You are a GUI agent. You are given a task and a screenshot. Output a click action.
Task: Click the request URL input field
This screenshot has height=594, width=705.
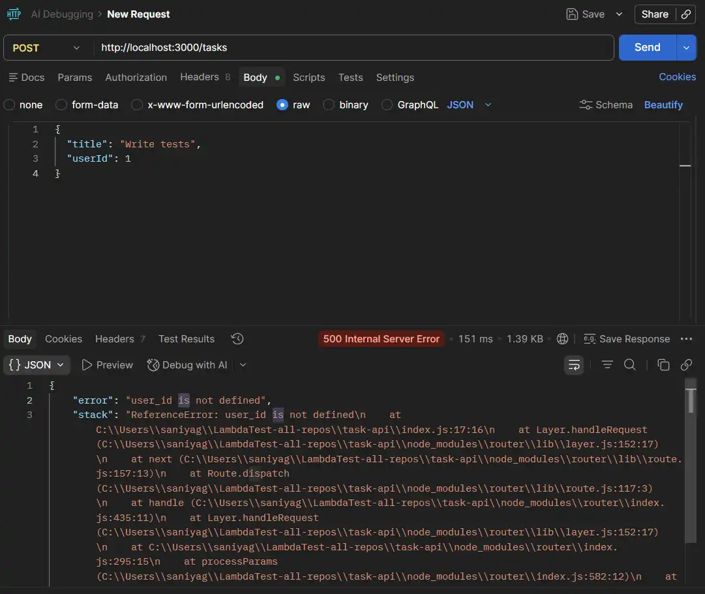coord(352,48)
